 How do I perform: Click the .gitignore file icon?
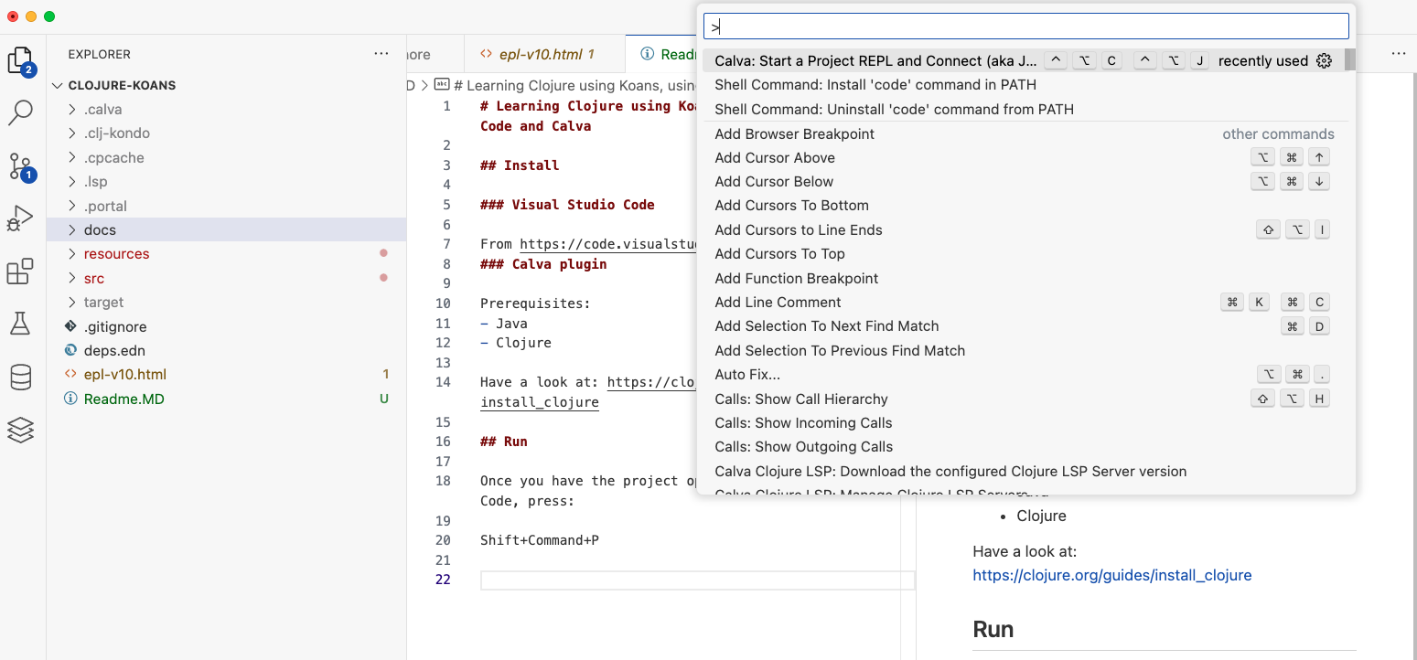(70, 326)
